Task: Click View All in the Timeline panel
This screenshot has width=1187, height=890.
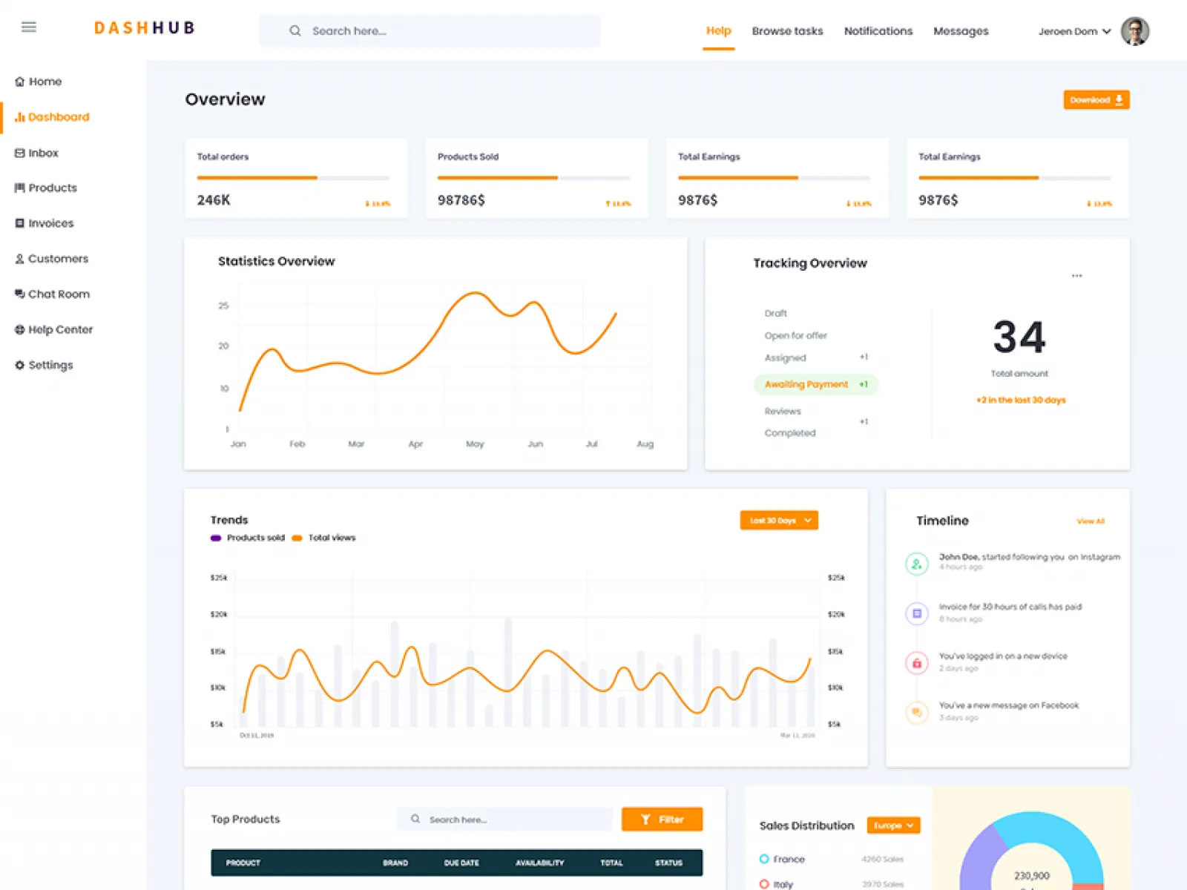Action: [x=1090, y=521]
